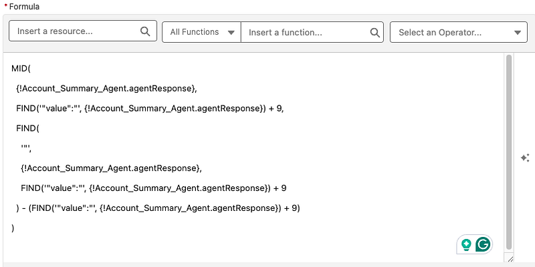Click the formula box corner resize handle
Viewport: 535px width, 267px height.
coord(510,259)
